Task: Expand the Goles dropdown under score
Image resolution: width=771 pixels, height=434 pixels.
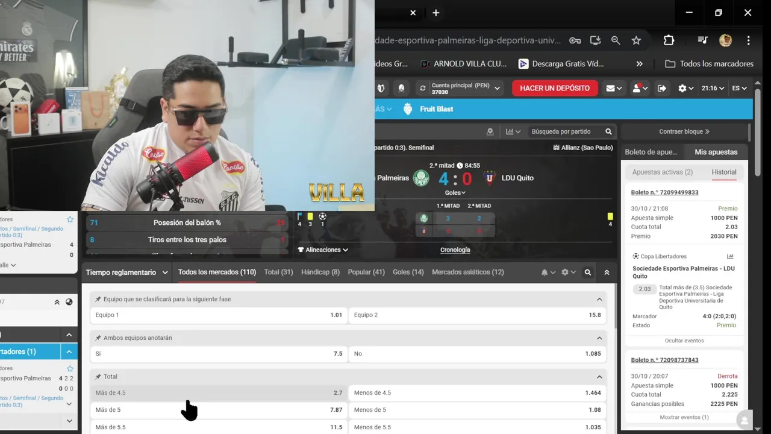Action: 455,193
